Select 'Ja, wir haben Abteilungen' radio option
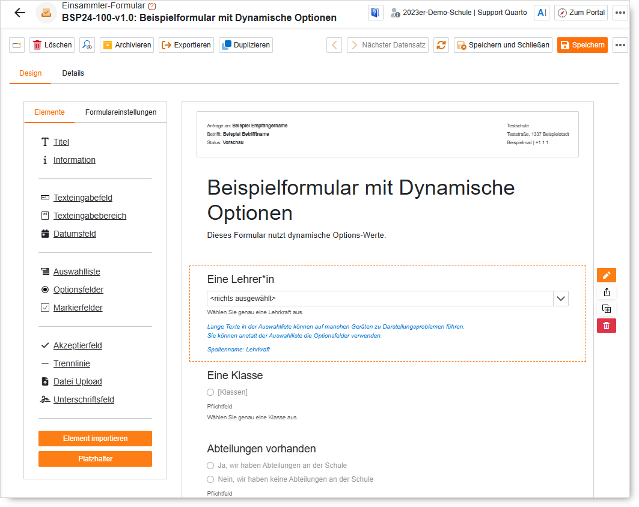This screenshot has height=507, width=639. pos(210,466)
